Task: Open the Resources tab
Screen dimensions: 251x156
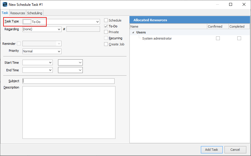Action: pyautogui.click(x=17, y=13)
